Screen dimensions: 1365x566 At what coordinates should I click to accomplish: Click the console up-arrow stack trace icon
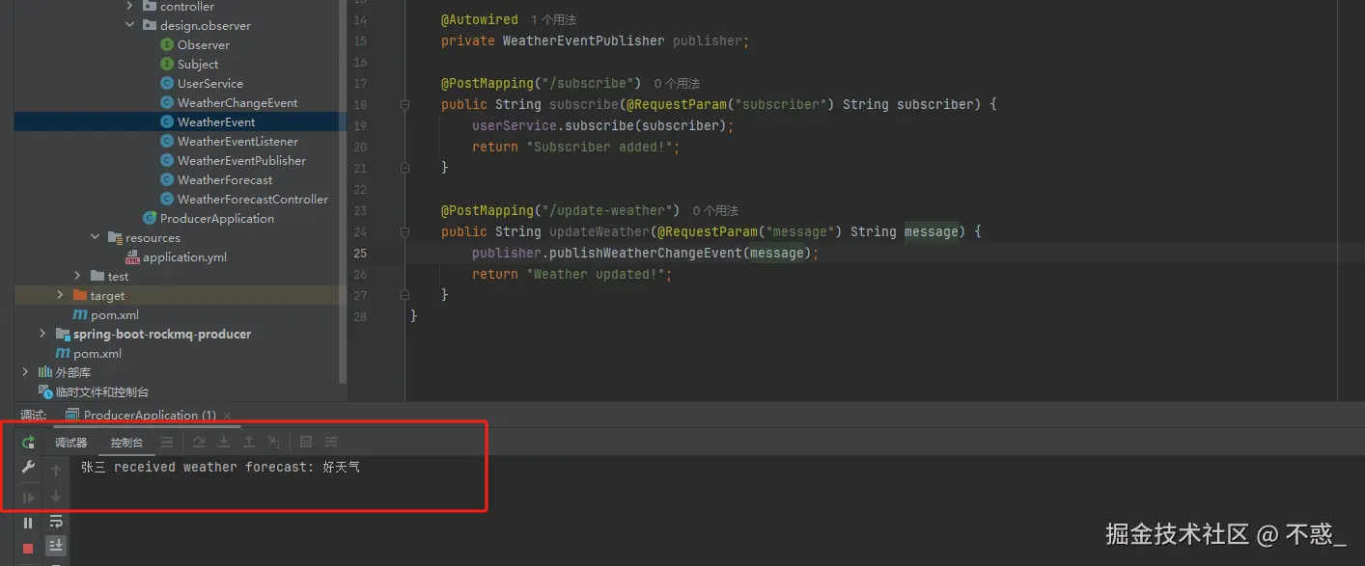[x=56, y=471]
